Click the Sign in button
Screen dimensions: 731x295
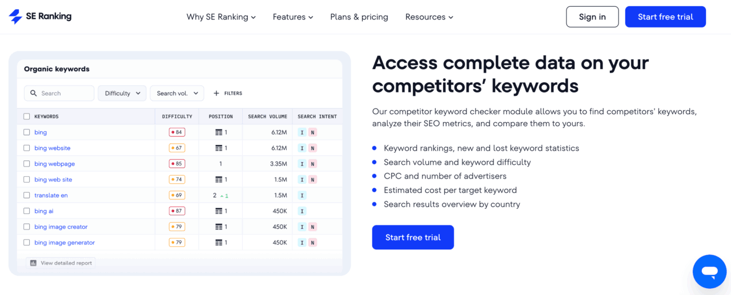[592, 17]
